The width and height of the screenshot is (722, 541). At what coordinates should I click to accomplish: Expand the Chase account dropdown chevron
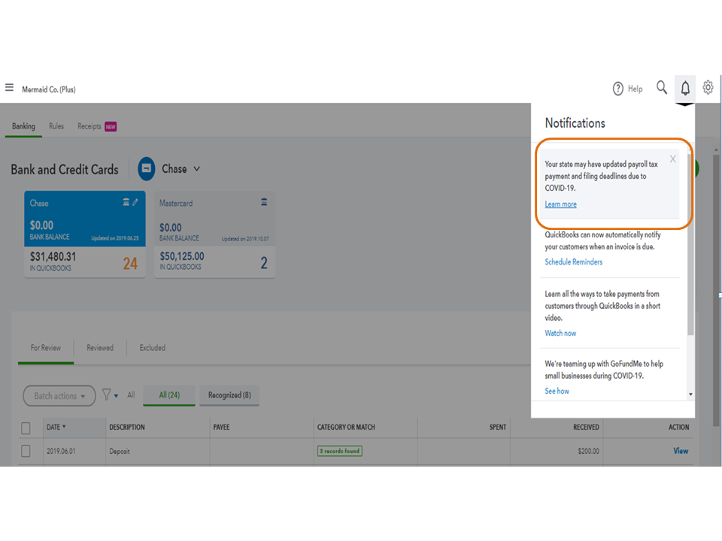(x=196, y=169)
